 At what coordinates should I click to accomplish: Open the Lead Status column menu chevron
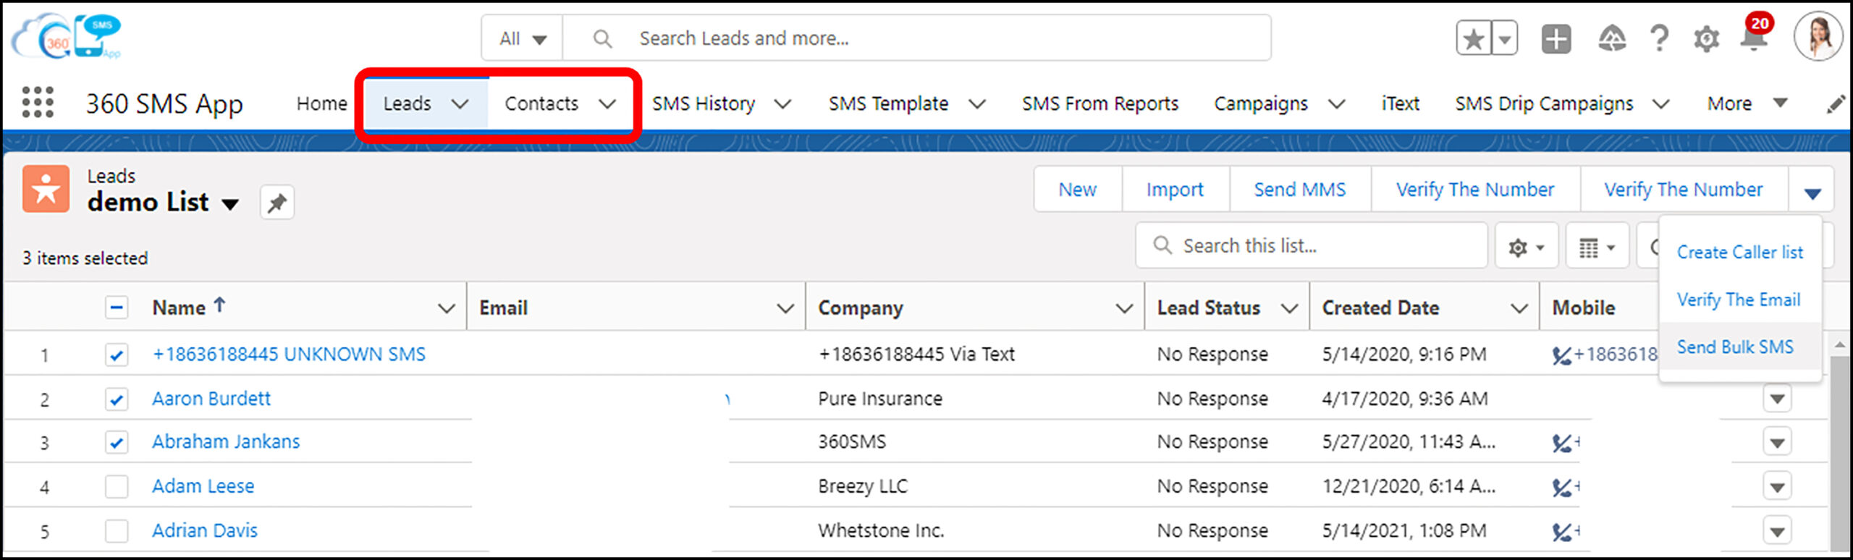pyautogui.click(x=1289, y=308)
